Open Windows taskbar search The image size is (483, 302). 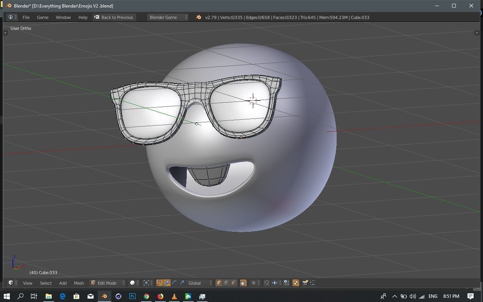pos(20,296)
